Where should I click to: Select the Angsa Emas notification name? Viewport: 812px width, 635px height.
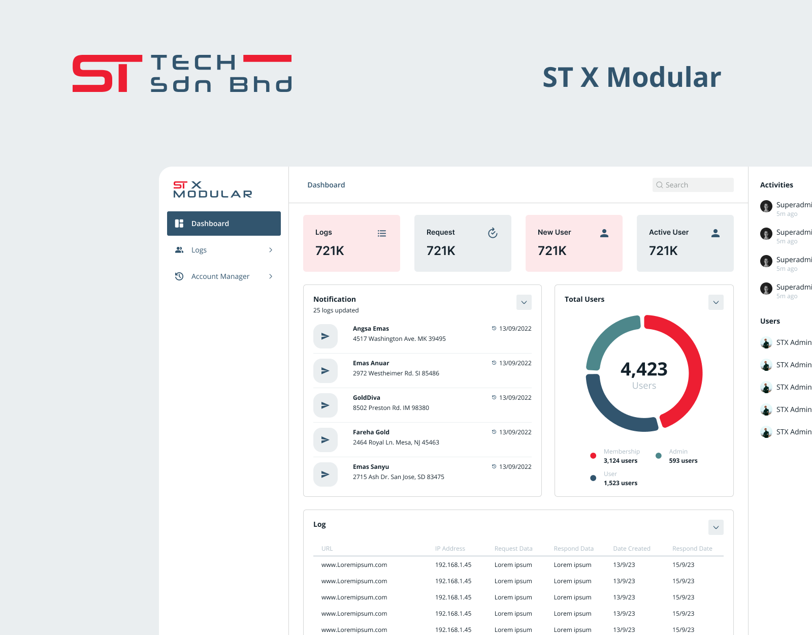(x=371, y=329)
